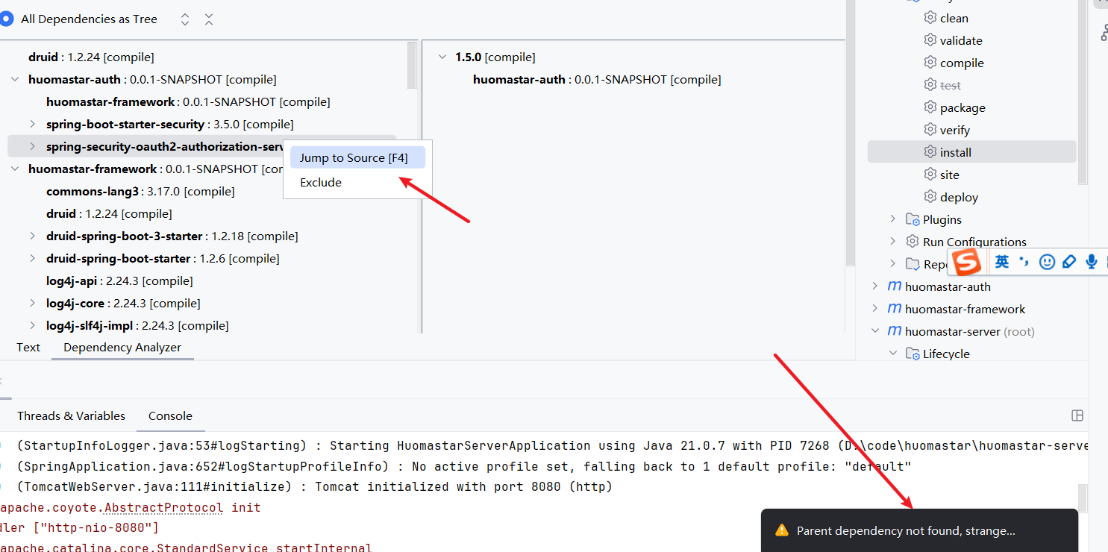Collapse the Lifecycle node
Screen dimensions: 1108x552
pyautogui.click(x=893, y=354)
